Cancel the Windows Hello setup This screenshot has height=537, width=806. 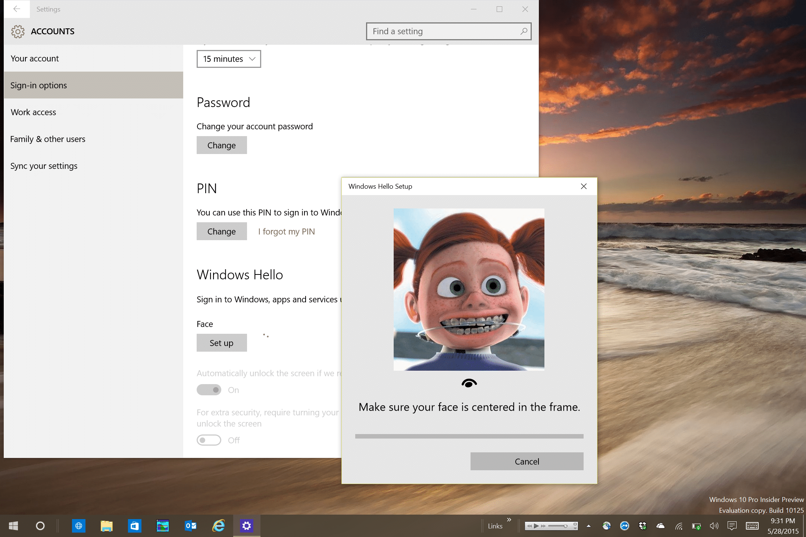527,461
